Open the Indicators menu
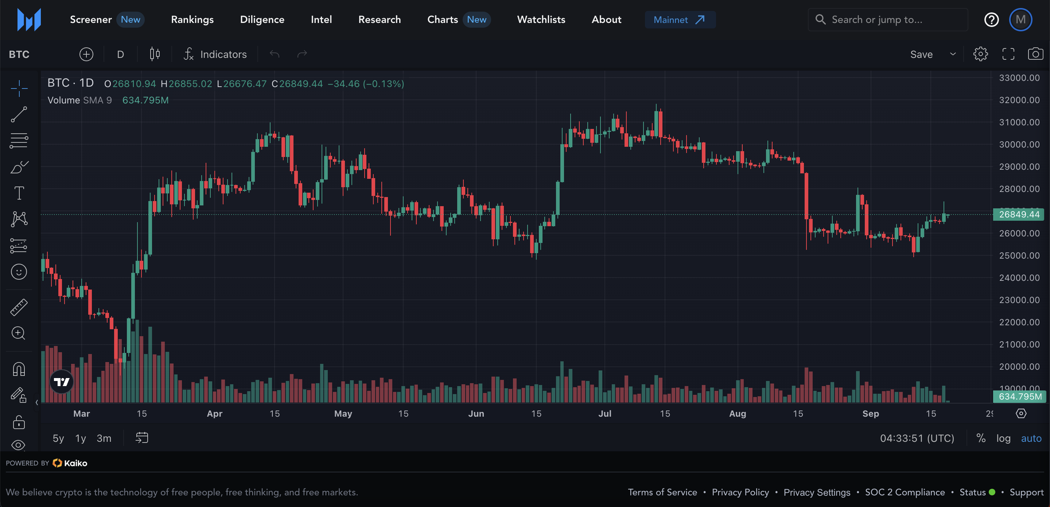 point(215,54)
